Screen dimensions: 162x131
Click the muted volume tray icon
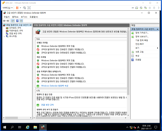point(135,127)
